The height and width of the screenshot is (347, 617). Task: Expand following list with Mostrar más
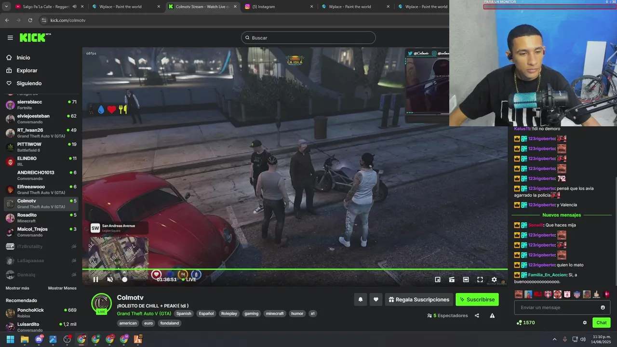[17, 288]
